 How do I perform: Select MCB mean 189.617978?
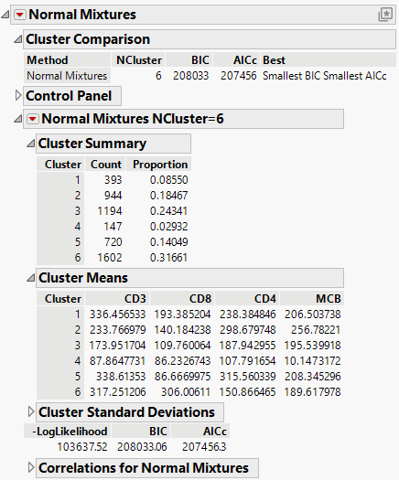(313, 392)
